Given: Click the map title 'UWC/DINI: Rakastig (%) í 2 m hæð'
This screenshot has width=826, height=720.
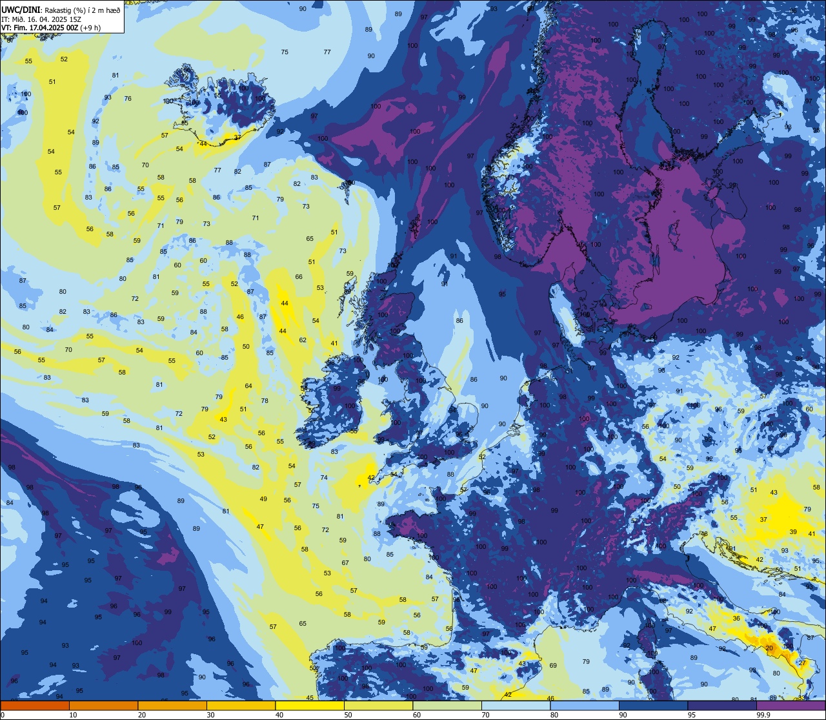Looking at the screenshot, I should click(x=61, y=10).
